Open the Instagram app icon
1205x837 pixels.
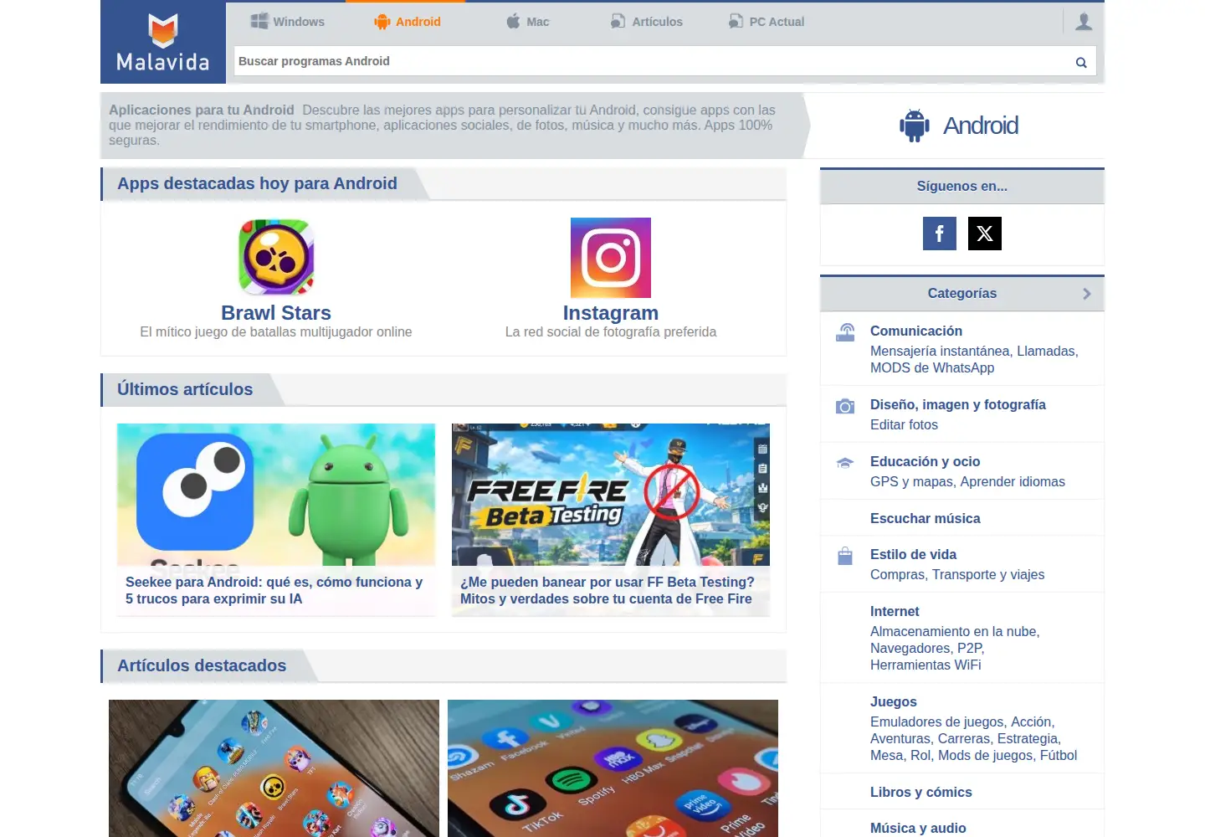611,258
